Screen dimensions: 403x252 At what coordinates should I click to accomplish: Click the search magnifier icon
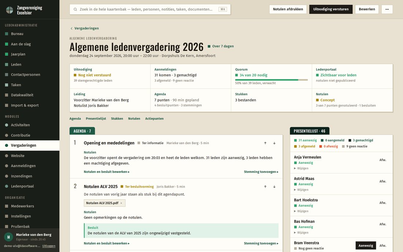[75, 9]
